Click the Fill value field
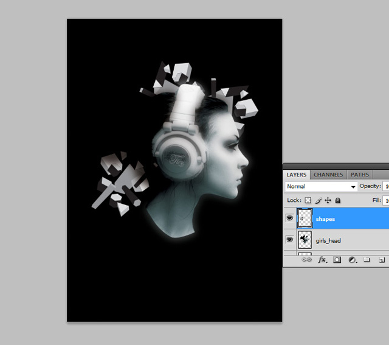Screen dimensions: 389x345 click(x=385, y=200)
